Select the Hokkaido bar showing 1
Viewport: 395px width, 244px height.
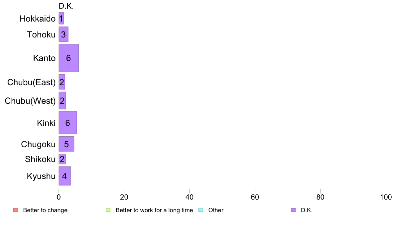point(61,18)
